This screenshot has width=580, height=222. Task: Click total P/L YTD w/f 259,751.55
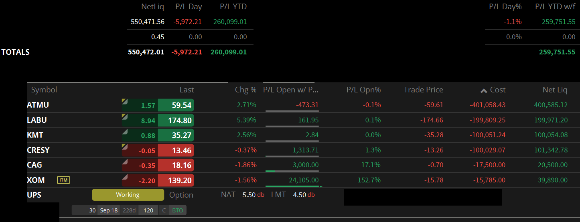[x=557, y=52]
